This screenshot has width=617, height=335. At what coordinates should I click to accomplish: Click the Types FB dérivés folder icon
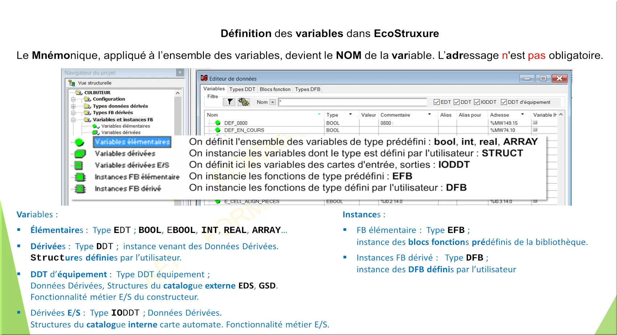point(87,113)
